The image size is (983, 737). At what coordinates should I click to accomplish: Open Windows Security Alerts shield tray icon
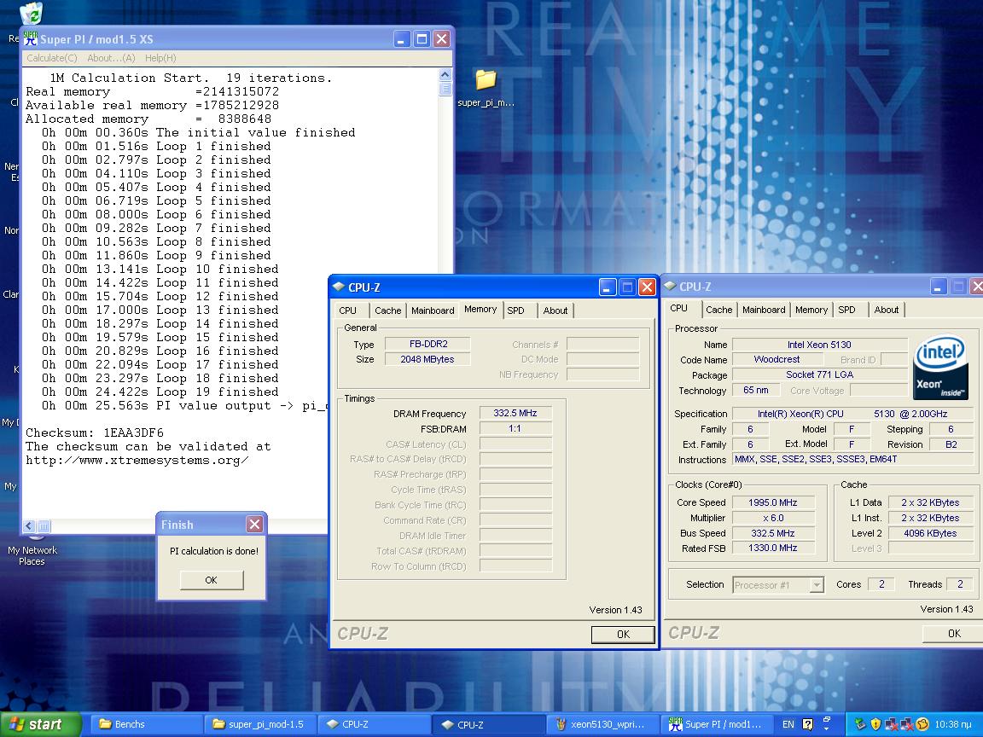coord(875,724)
